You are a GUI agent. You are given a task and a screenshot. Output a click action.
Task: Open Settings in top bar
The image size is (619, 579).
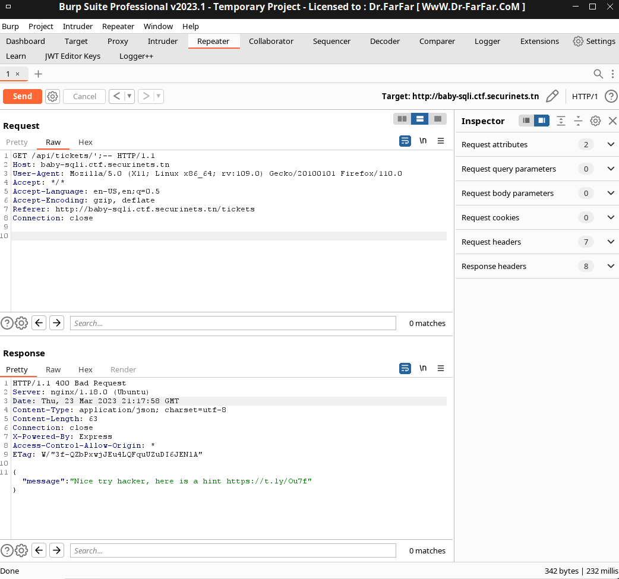594,41
